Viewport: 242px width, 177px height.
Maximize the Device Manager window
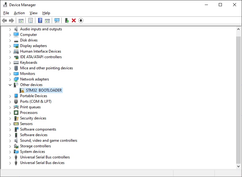point(220,5)
